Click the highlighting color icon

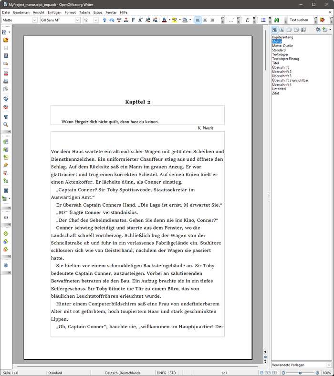[175, 20]
